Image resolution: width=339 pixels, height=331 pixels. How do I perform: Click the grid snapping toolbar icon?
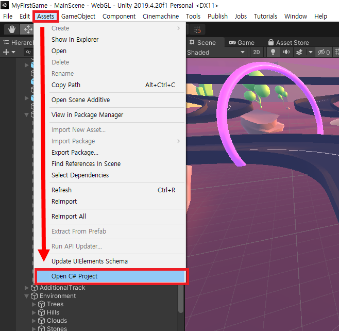coord(197,29)
